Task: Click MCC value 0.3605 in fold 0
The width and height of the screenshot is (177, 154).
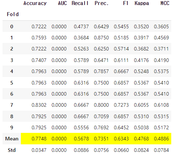Action: [x=162, y=27]
